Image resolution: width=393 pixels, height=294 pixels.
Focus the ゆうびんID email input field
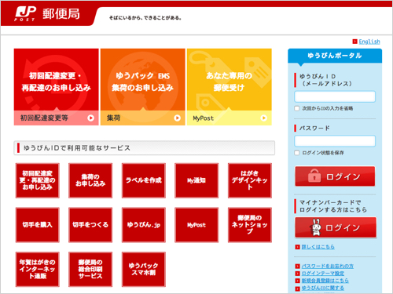[335, 96]
